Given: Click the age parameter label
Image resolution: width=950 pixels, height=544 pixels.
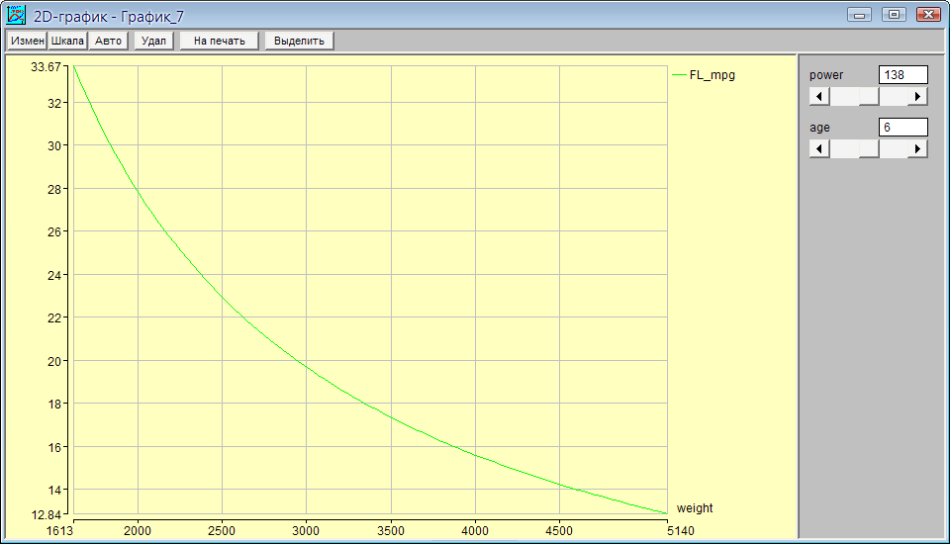Looking at the screenshot, I should click(x=819, y=128).
